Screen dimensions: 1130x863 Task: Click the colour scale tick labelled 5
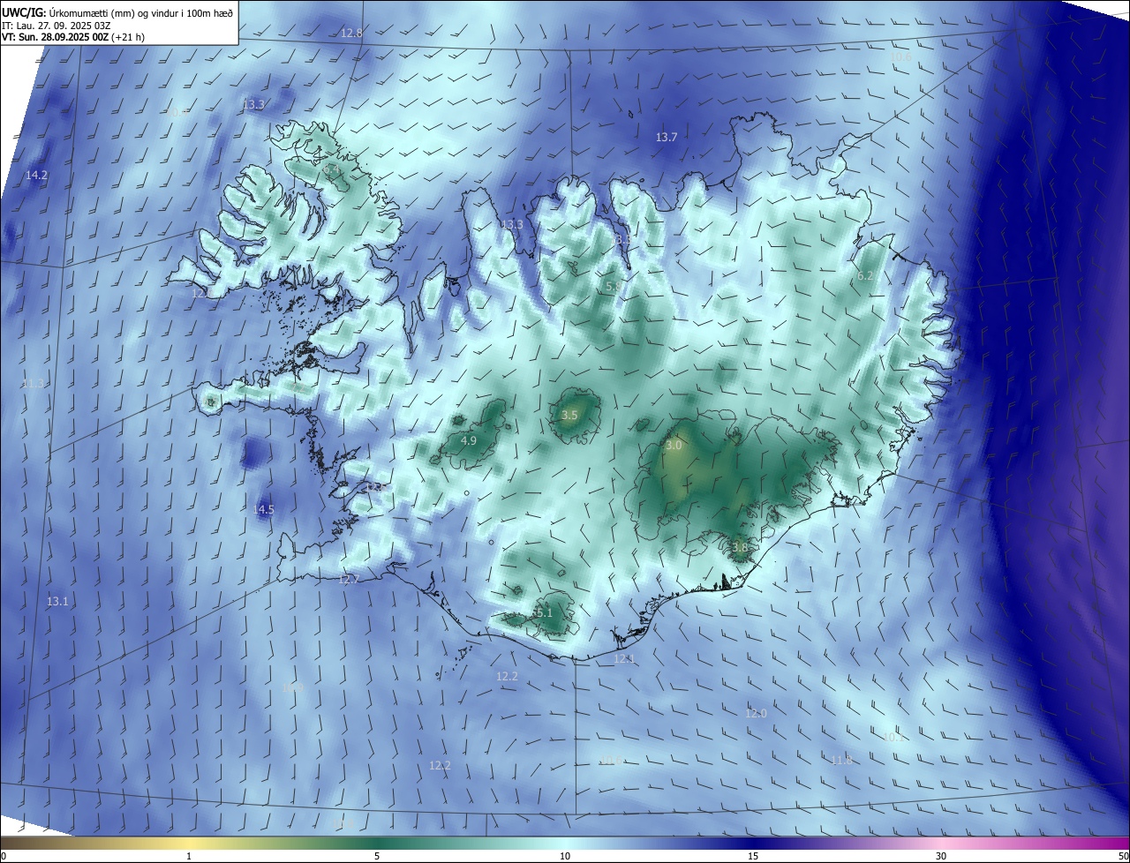[x=377, y=856]
